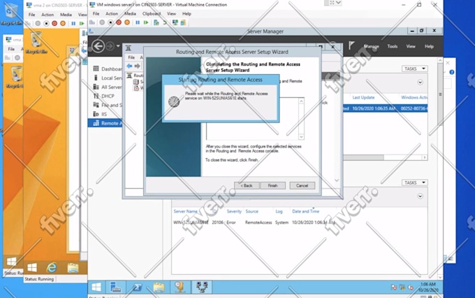This screenshot has height=298, width=475.
Task: Go back in Server Manager navigation
Action: click(x=98, y=46)
